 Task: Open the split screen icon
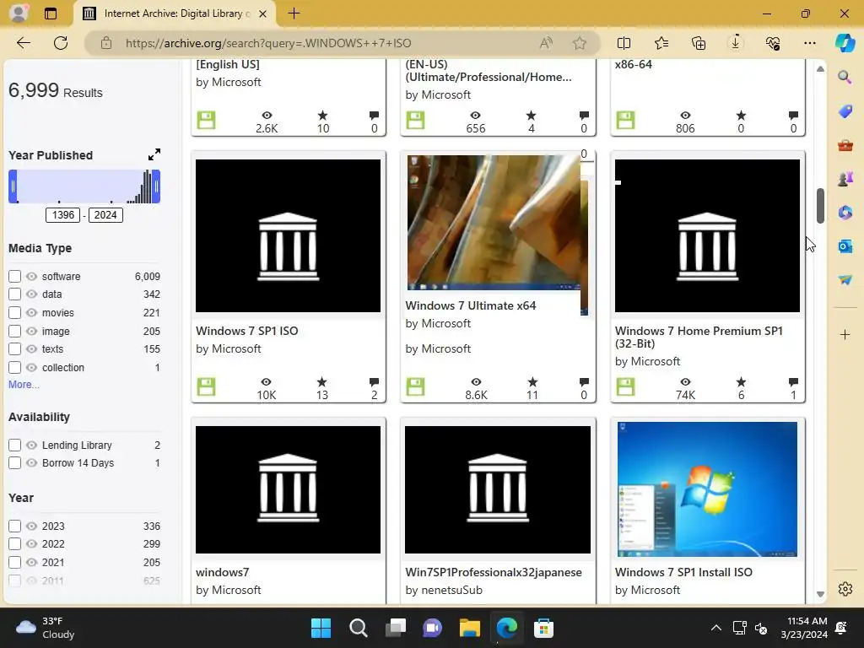pyautogui.click(x=624, y=43)
